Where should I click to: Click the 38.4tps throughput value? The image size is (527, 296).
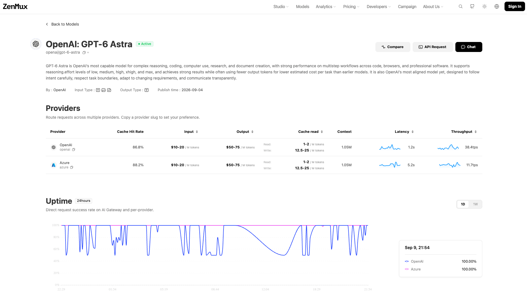pyautogui.click(x=471, y=147)
